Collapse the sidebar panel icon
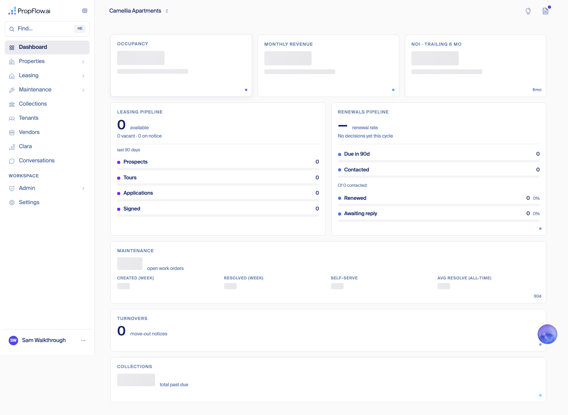Screen dimensions: 568x415 [x=85, y=11]
